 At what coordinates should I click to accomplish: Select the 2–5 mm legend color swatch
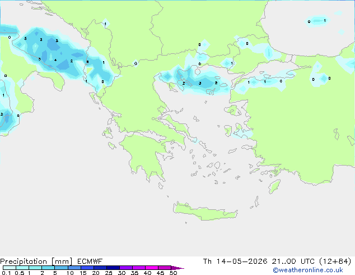pyautogui.click(x=48, y=268)
